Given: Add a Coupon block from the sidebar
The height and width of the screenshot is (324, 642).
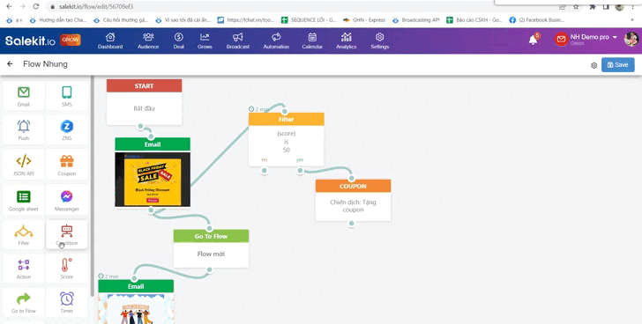Looking at the screenshot, I should tap(67, 165).
